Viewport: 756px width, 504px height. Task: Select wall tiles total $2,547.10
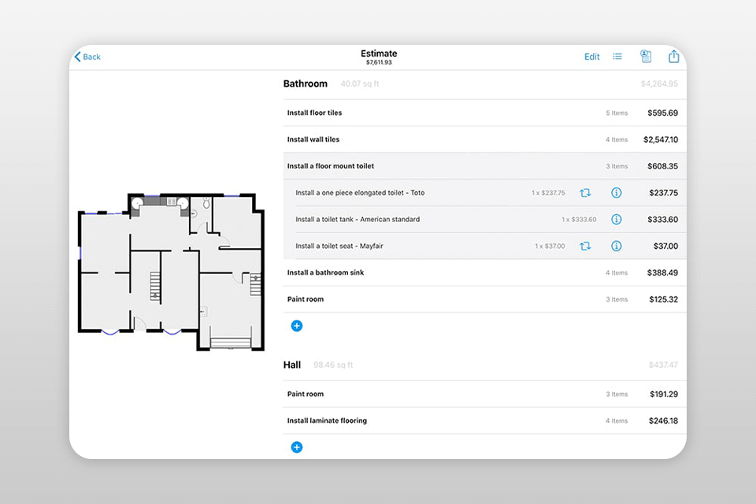661,139
